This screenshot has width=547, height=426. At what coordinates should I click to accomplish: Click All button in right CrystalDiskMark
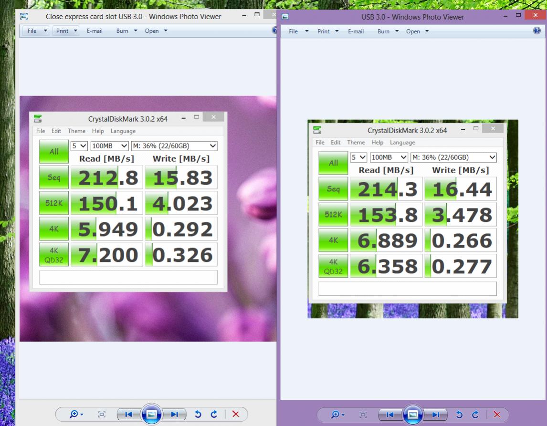pos(333,163)
